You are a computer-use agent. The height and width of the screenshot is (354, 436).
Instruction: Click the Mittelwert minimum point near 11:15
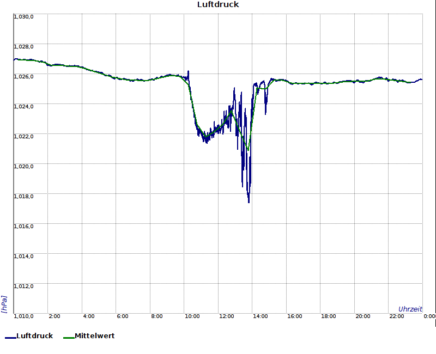click(x=205, y=137)
